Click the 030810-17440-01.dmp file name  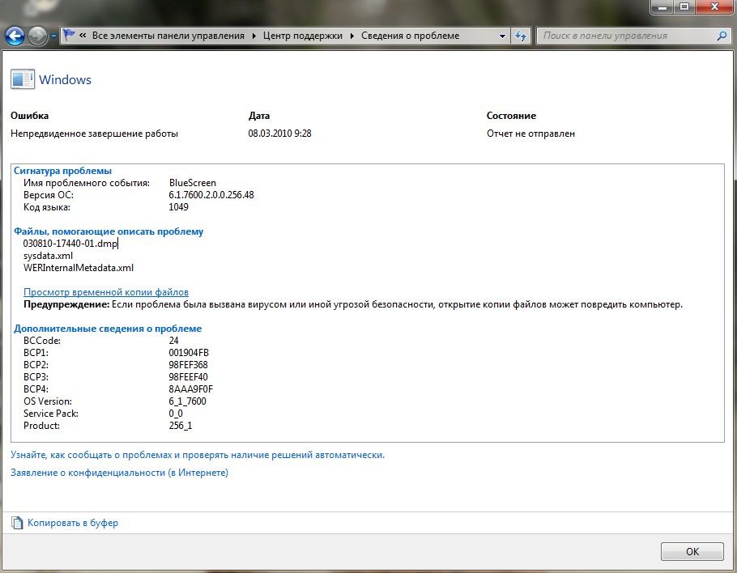pyautogui.click(x=70, y=244)
